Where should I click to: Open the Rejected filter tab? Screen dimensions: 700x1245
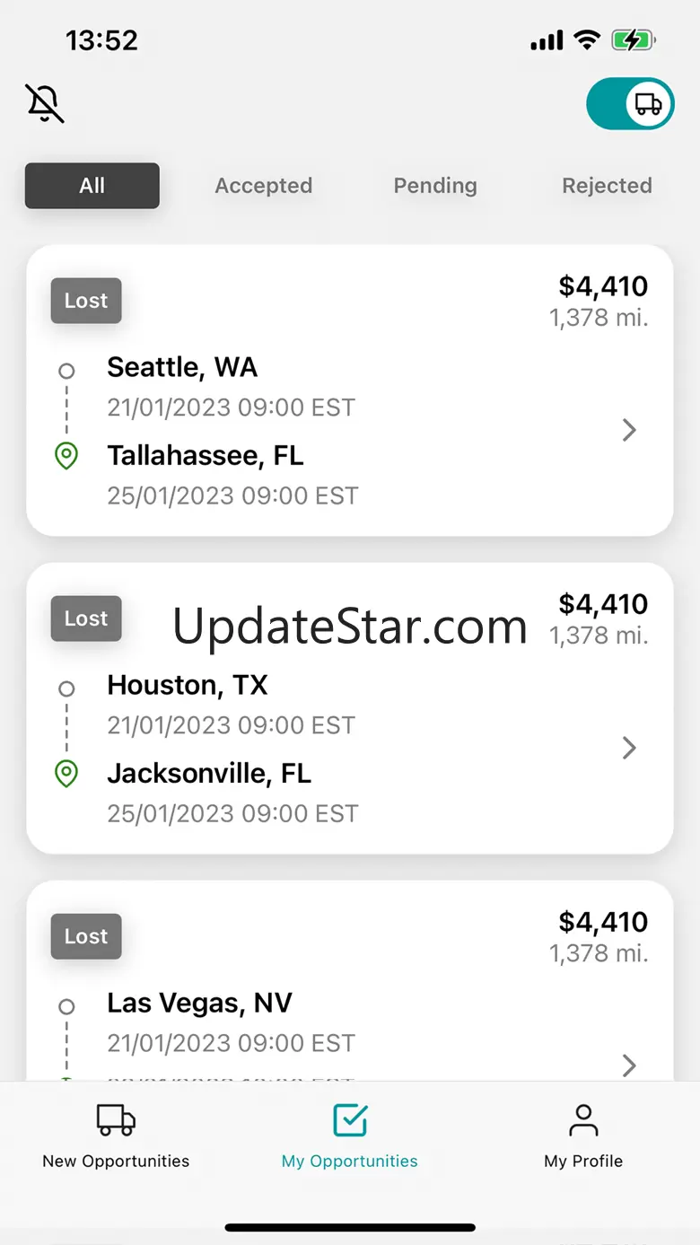pos(607,186)
